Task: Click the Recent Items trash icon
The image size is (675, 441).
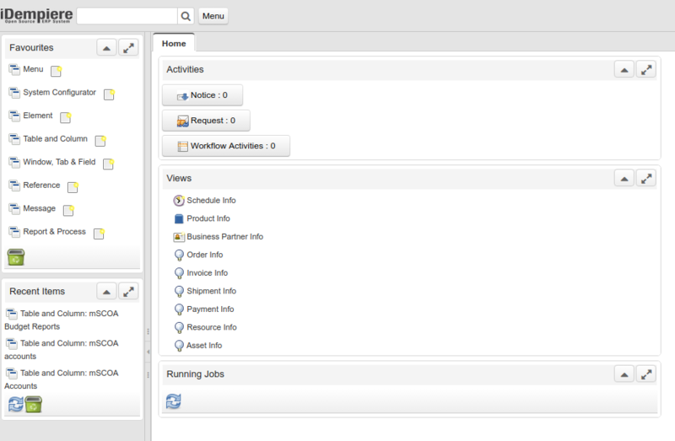Action: pyautogui.click(x=34, y=405)
